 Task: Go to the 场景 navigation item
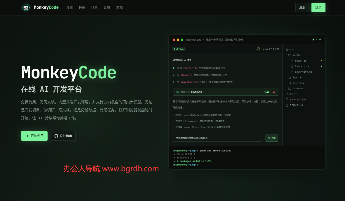(94, 8)
